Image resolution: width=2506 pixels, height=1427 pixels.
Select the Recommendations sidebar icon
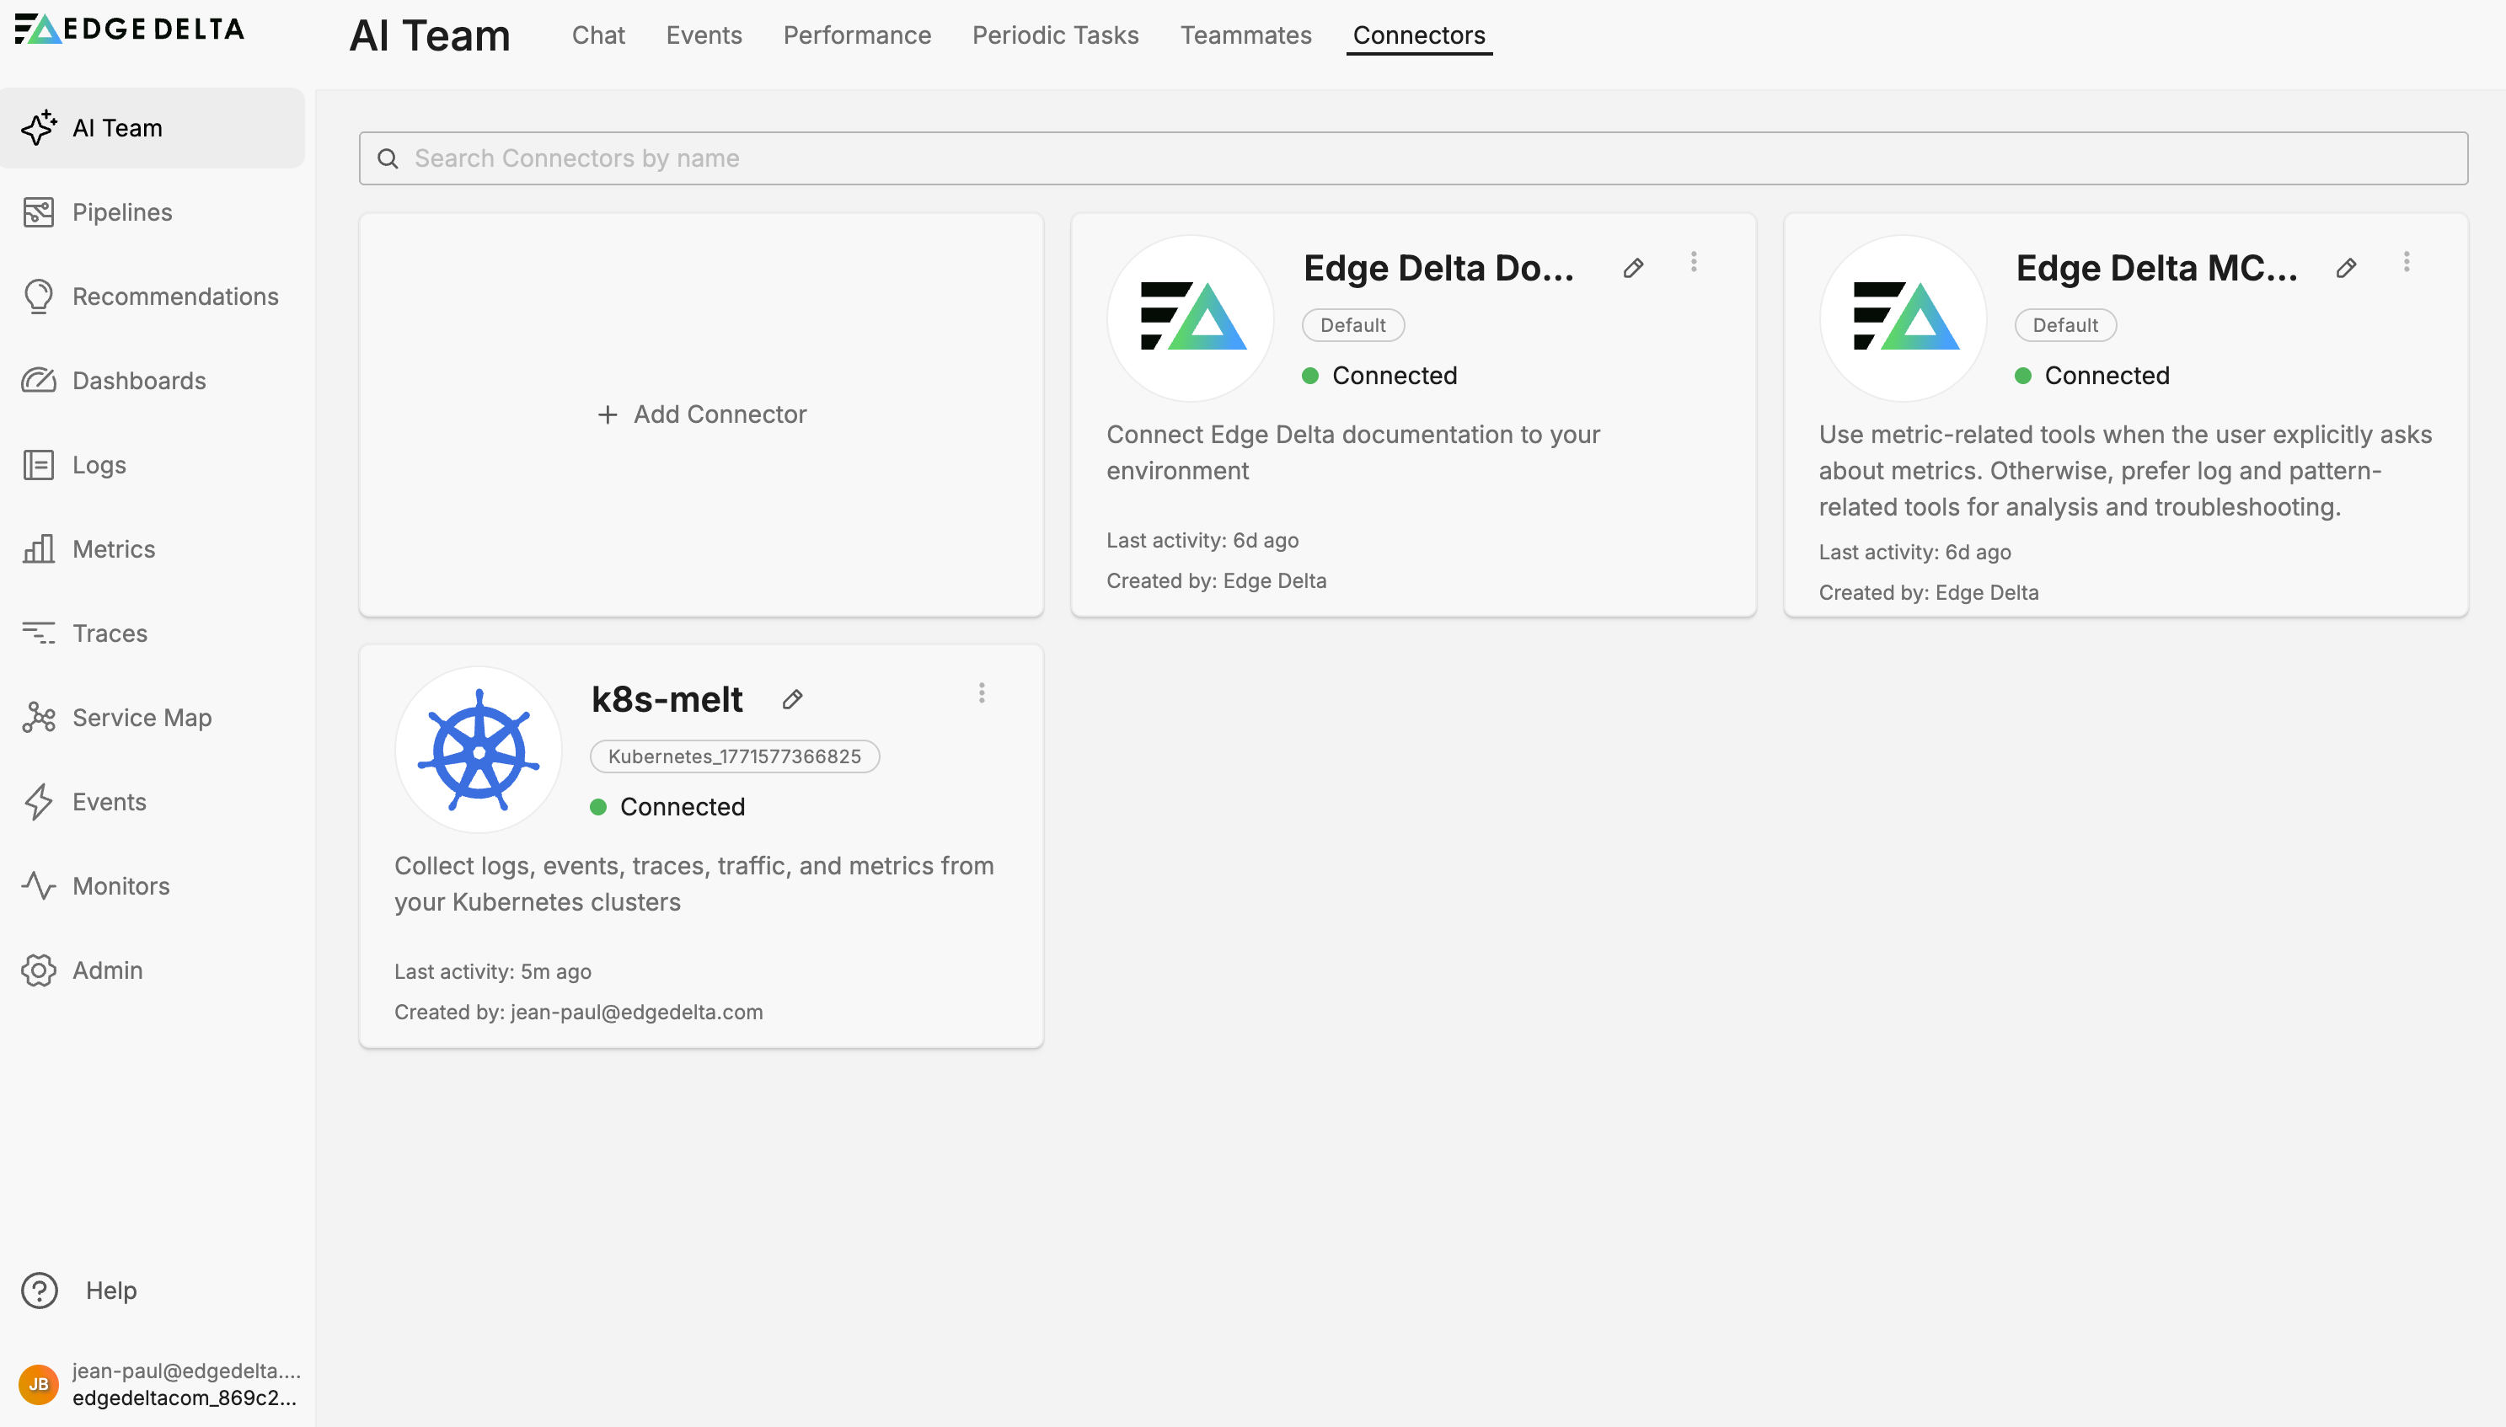[x=38, y=296]
